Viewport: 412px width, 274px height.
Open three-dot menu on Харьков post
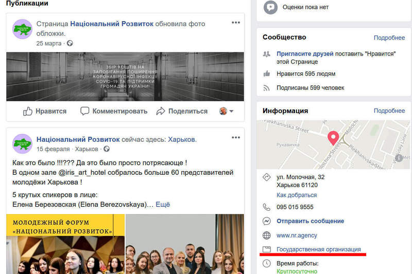pos(236,137)
